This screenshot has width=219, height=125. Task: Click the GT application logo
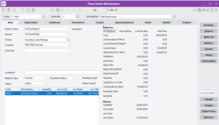click(4, 4)
